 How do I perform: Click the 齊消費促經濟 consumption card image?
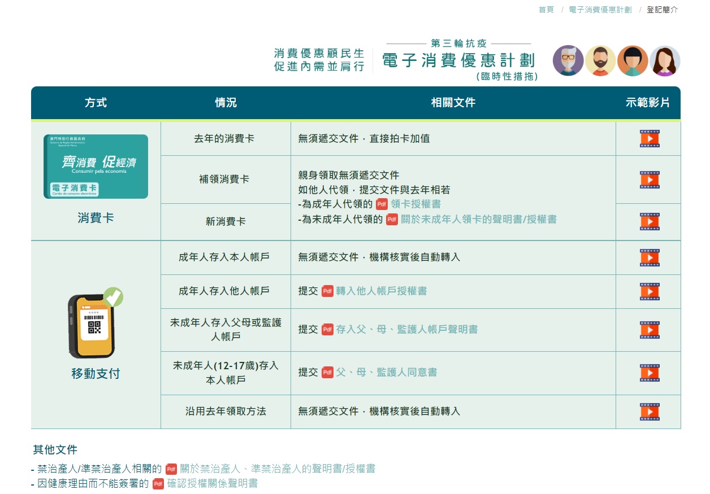pyautogui.click(x=96, y=167)
